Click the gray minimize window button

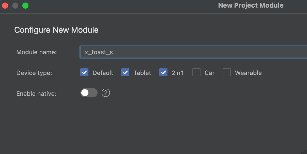point(15,6)
